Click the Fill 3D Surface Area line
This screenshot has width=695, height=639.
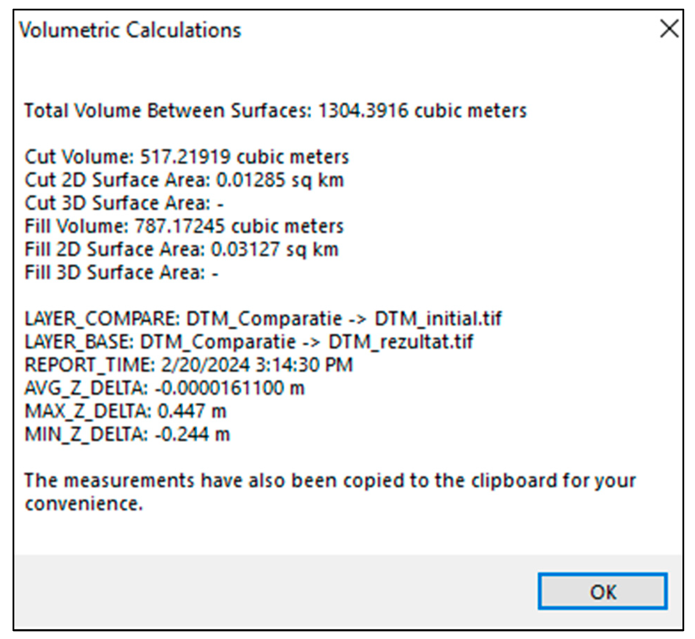pyautogui.click(x=121, y=272)
